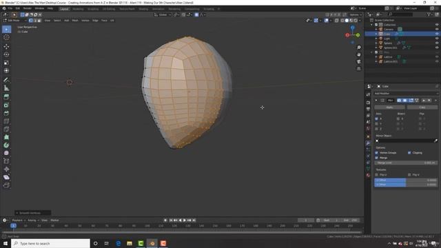441x248 pixels.
Task: Select the Loop Cut tool
Action: (6, 121)
